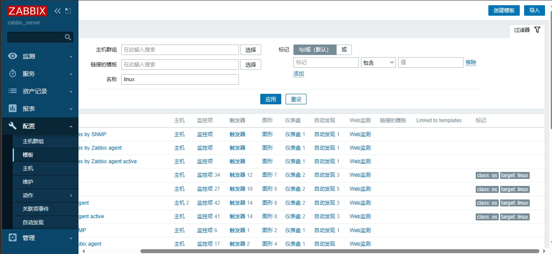Collapse the sidebar with the double-arrow icon
The height and width of the screenshot is (254, 552).
[58, 11]
